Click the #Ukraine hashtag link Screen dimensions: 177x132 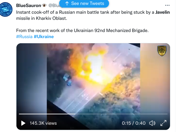point(44,37)
